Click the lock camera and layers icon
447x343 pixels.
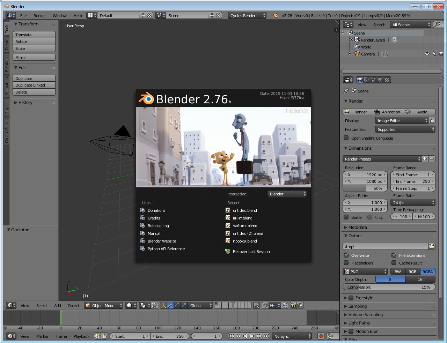(x=257, y=305)
